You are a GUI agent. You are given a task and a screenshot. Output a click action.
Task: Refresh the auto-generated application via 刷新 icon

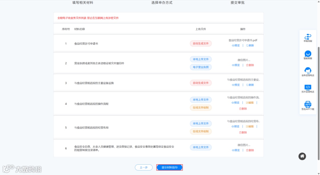tap(249, 45)
